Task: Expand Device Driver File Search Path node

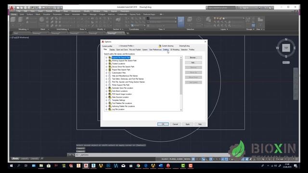Action: [x=106, y=67]
